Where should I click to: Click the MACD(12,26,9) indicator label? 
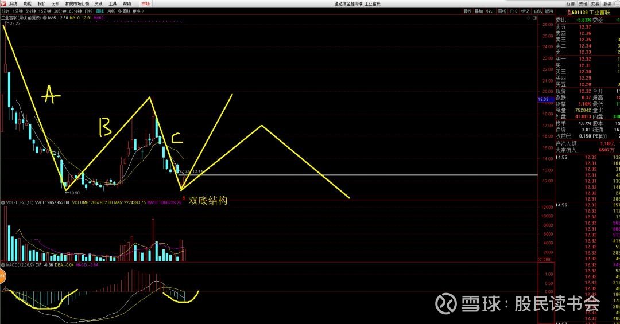point(20,265)
